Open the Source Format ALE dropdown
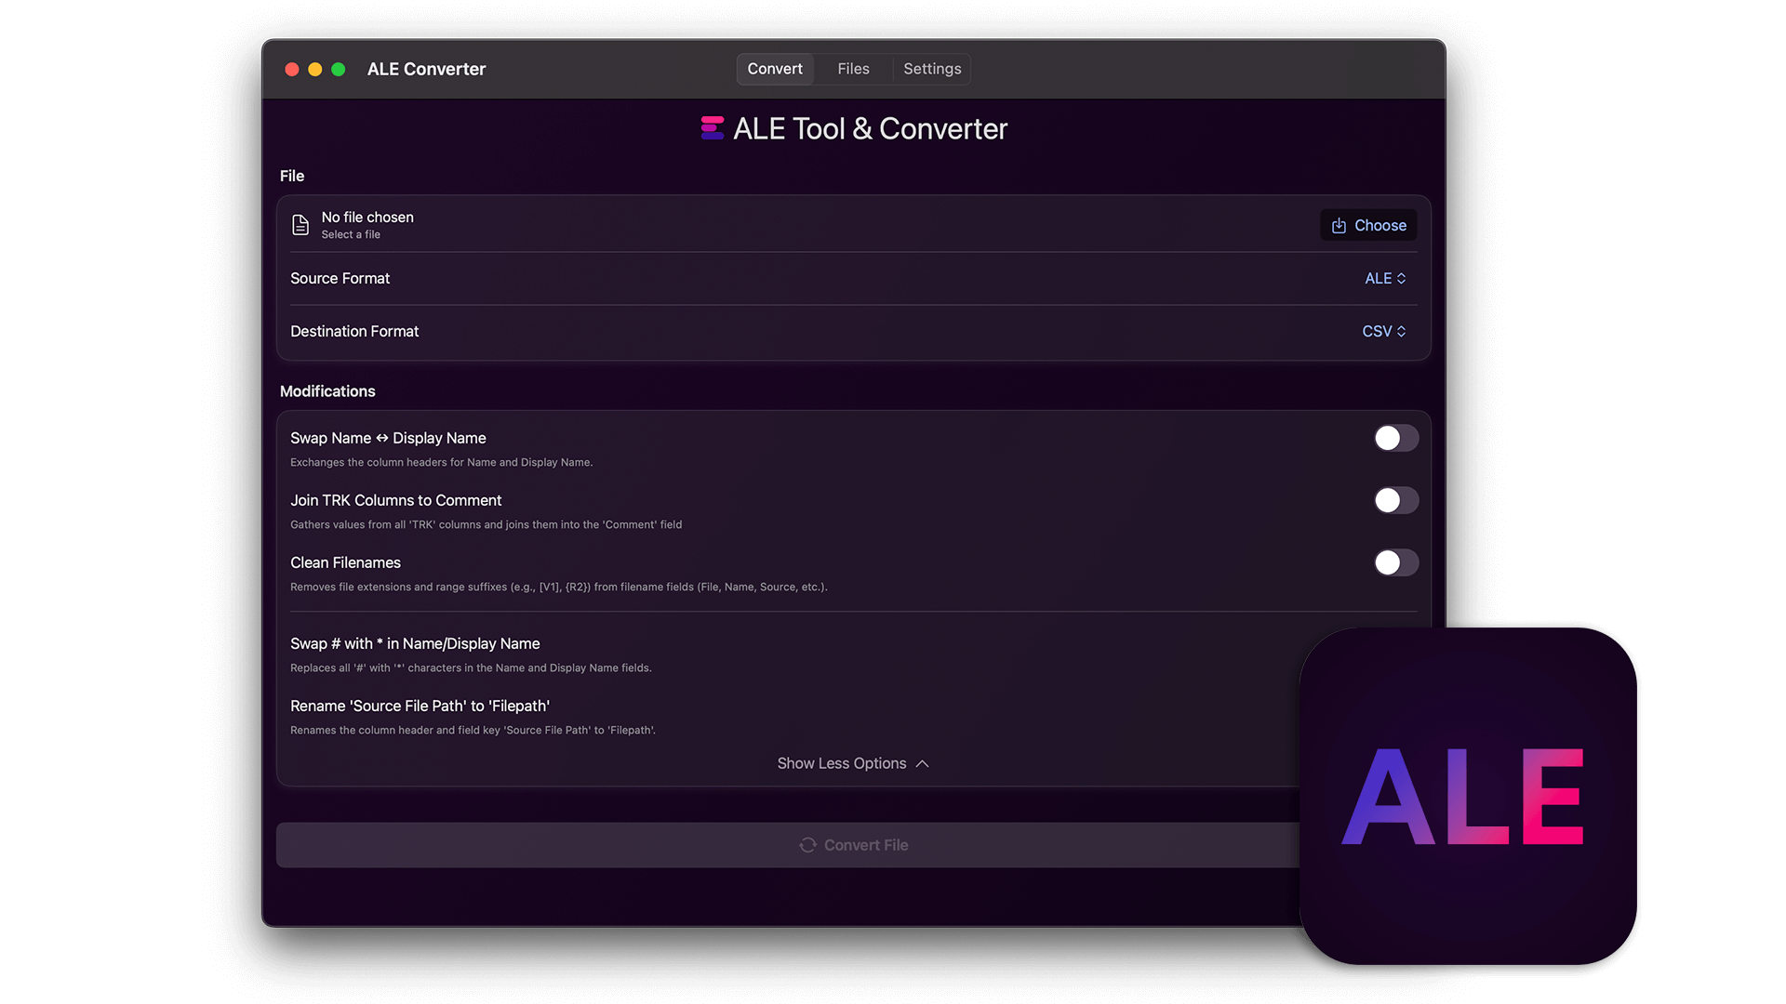This screenshot has height=1004, width=1786. (1384, 279)
